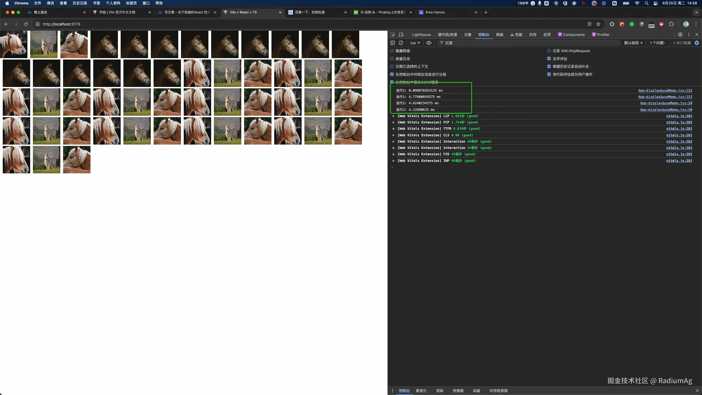
Task: Open the top context dropdown
Action: 415,43
